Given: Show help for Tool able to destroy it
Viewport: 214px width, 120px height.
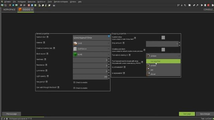Looking at the screenshot, I should pos(129,55).
